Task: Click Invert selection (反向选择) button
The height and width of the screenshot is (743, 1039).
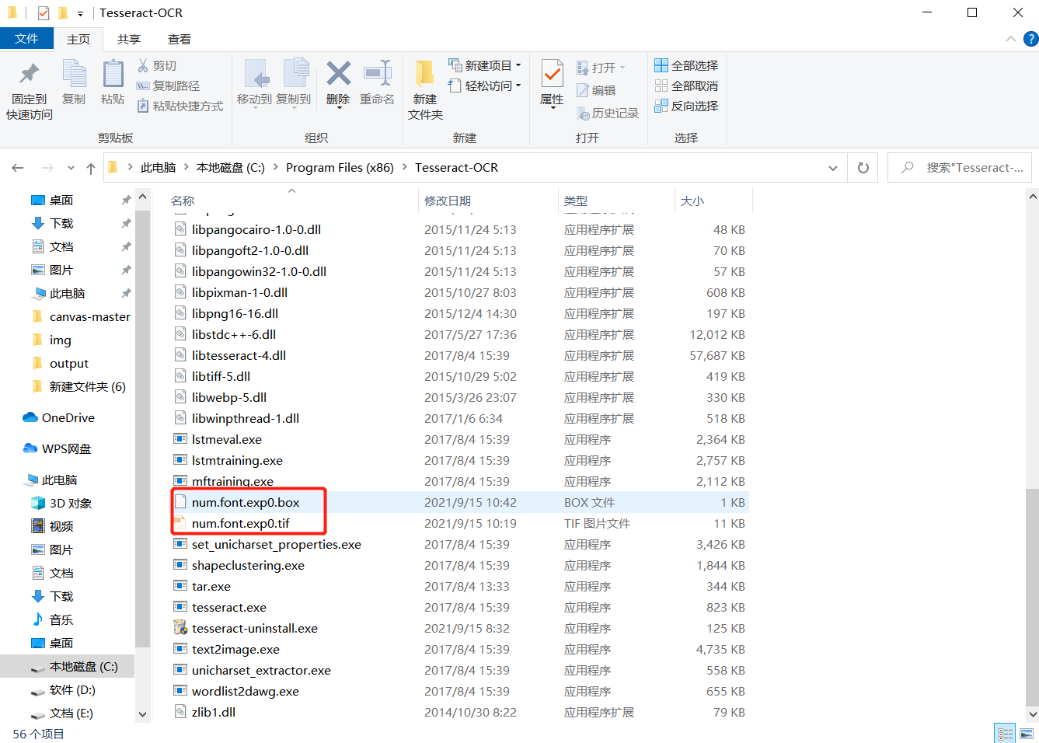Action: 686,106
